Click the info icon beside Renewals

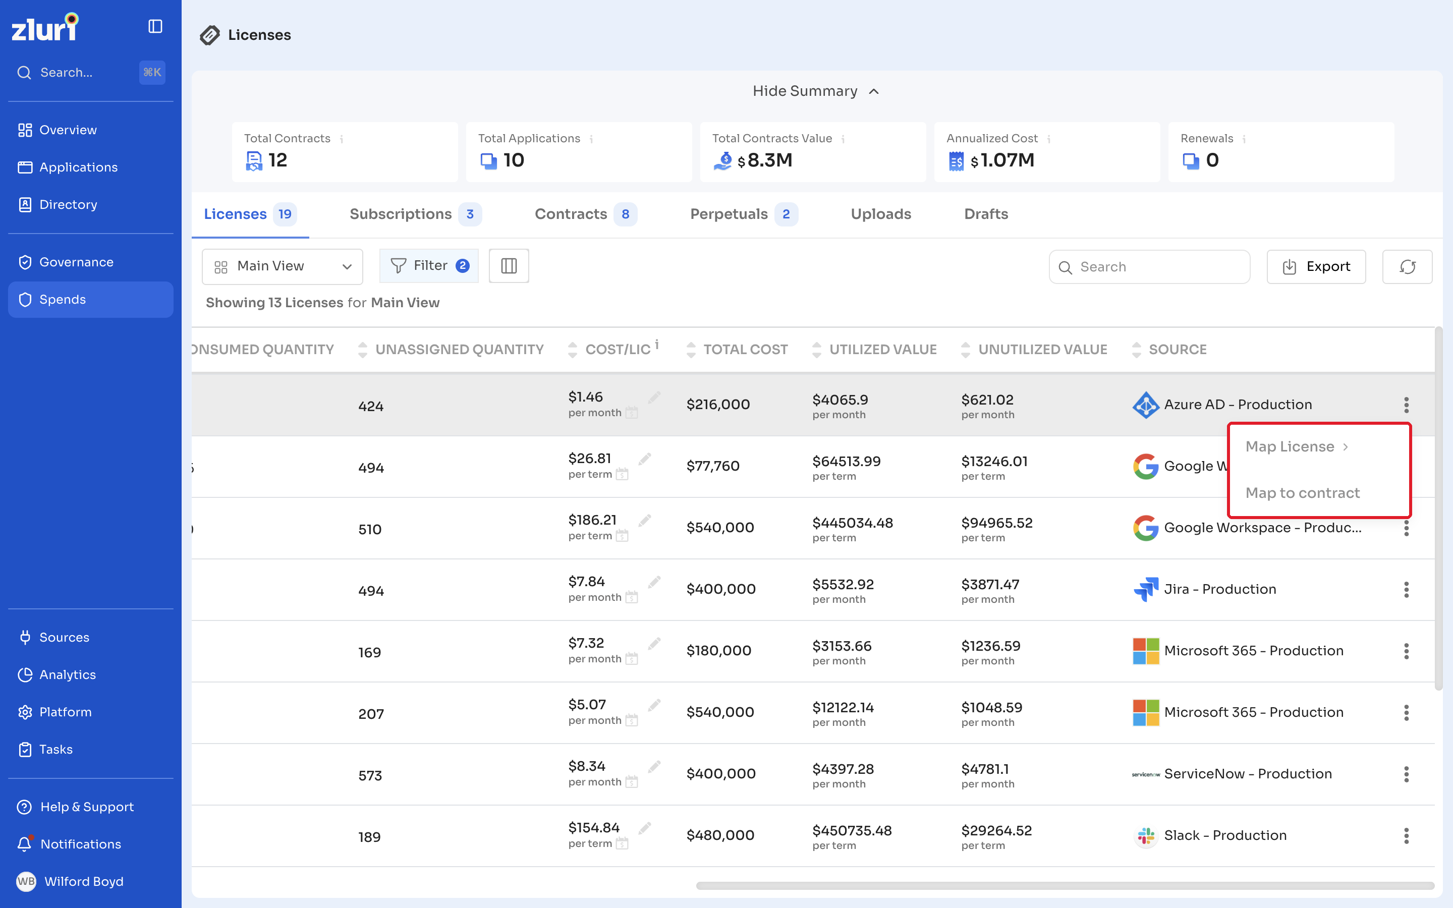(1244, 139)
